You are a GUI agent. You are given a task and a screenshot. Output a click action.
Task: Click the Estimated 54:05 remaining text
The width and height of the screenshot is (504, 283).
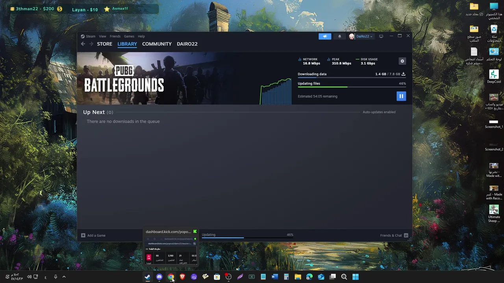pos(317,96)
